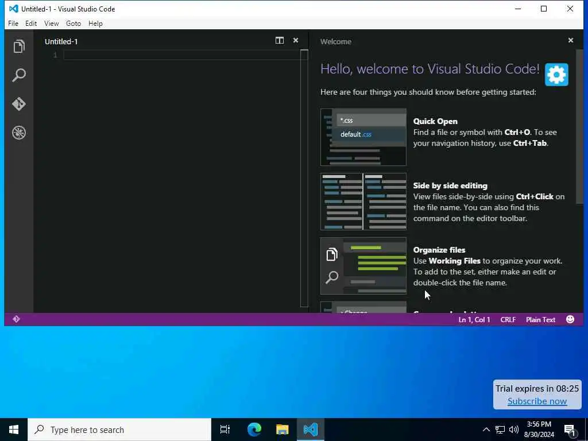Screen dimensions: 588x441
Task: Launch Microsoft Edge from the taskbar
Action: (x=254, y=430)
